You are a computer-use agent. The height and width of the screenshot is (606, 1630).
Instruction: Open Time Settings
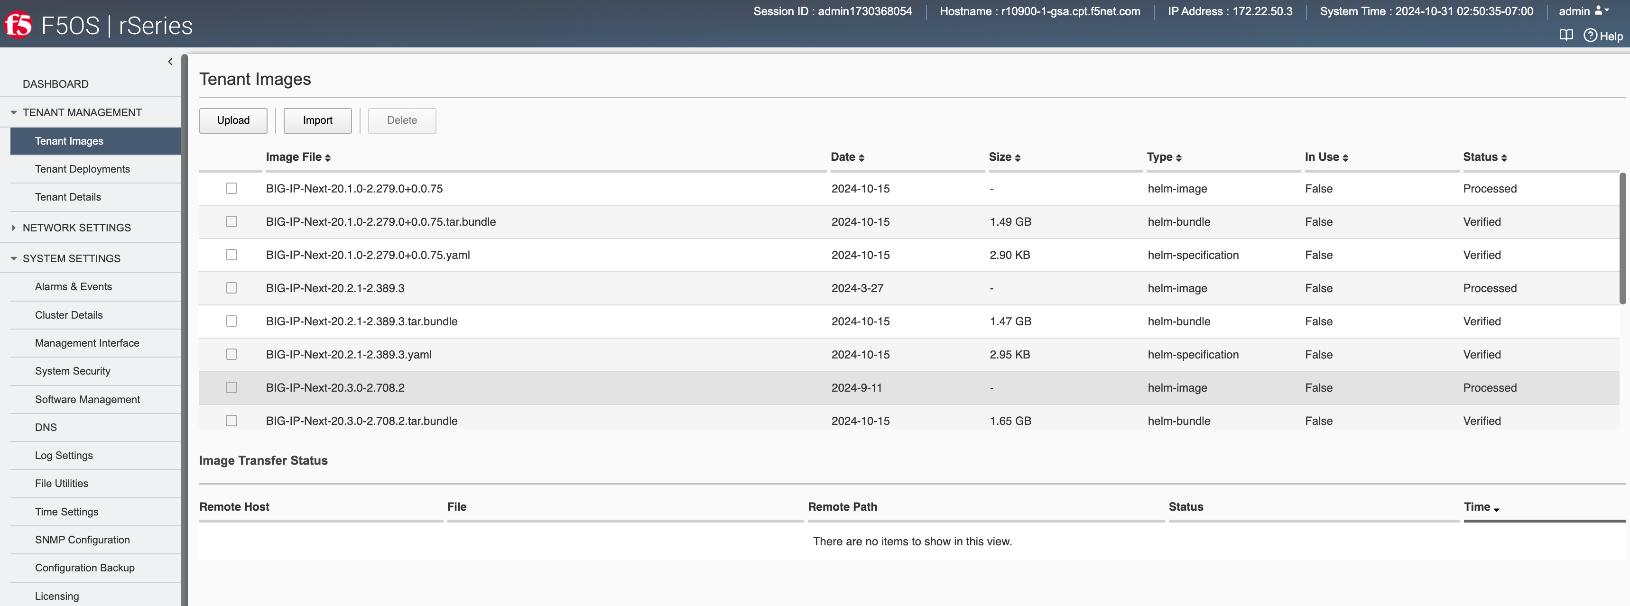pos(66,512)
